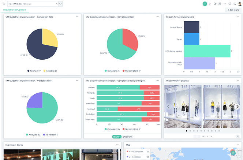Open options menu for Photo Window Displays

pyautogui.click(x=237, y=80)
